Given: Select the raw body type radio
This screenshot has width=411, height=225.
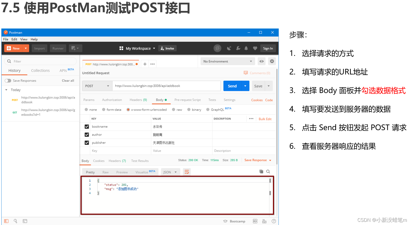Looking at the screenshot, I should (173, 109).
